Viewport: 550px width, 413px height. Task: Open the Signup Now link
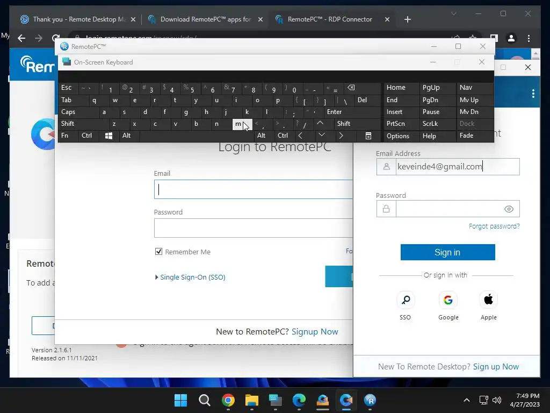tap(315, 331)
